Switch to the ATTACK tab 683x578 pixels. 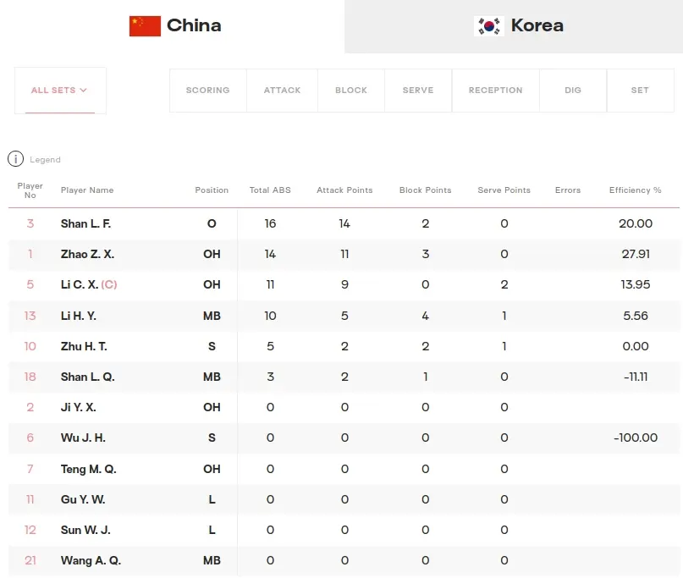(283, 91)
